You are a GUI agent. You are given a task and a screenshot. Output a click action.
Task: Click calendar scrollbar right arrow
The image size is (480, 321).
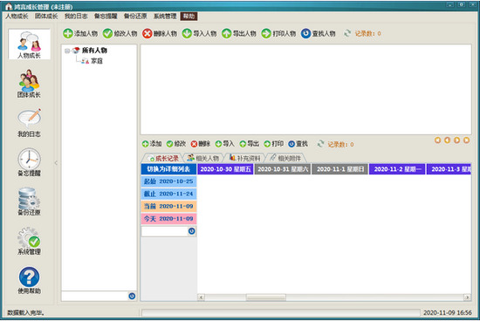(x=467, y=297)
